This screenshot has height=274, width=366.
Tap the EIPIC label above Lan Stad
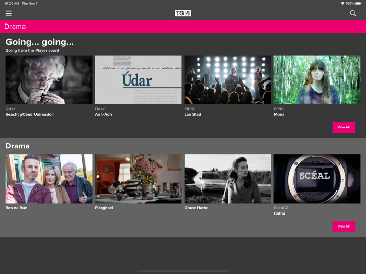point(189,109)
